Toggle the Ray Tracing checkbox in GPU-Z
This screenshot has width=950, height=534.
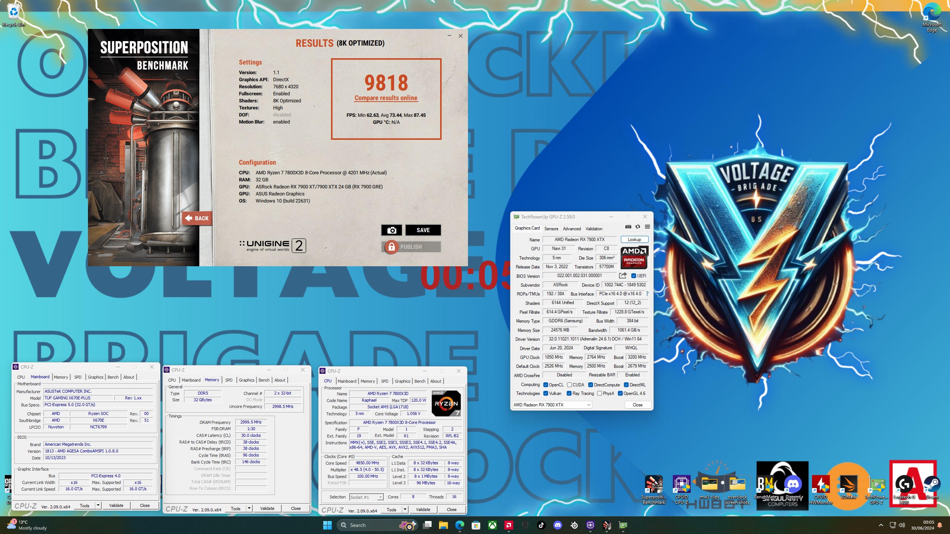click(569, 393)
